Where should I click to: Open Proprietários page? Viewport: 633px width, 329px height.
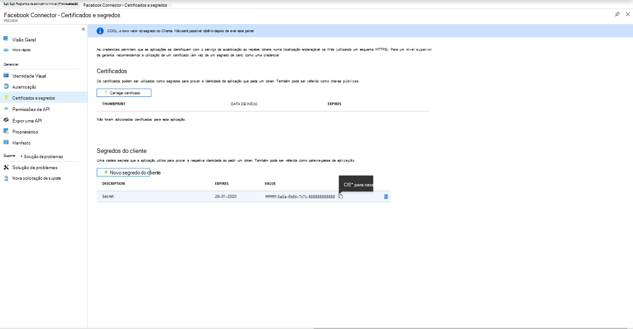click(x=25, y=132)
